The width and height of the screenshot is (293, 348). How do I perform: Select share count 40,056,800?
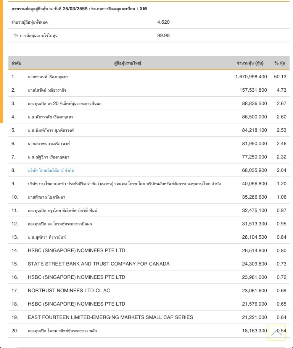(254, 183)
